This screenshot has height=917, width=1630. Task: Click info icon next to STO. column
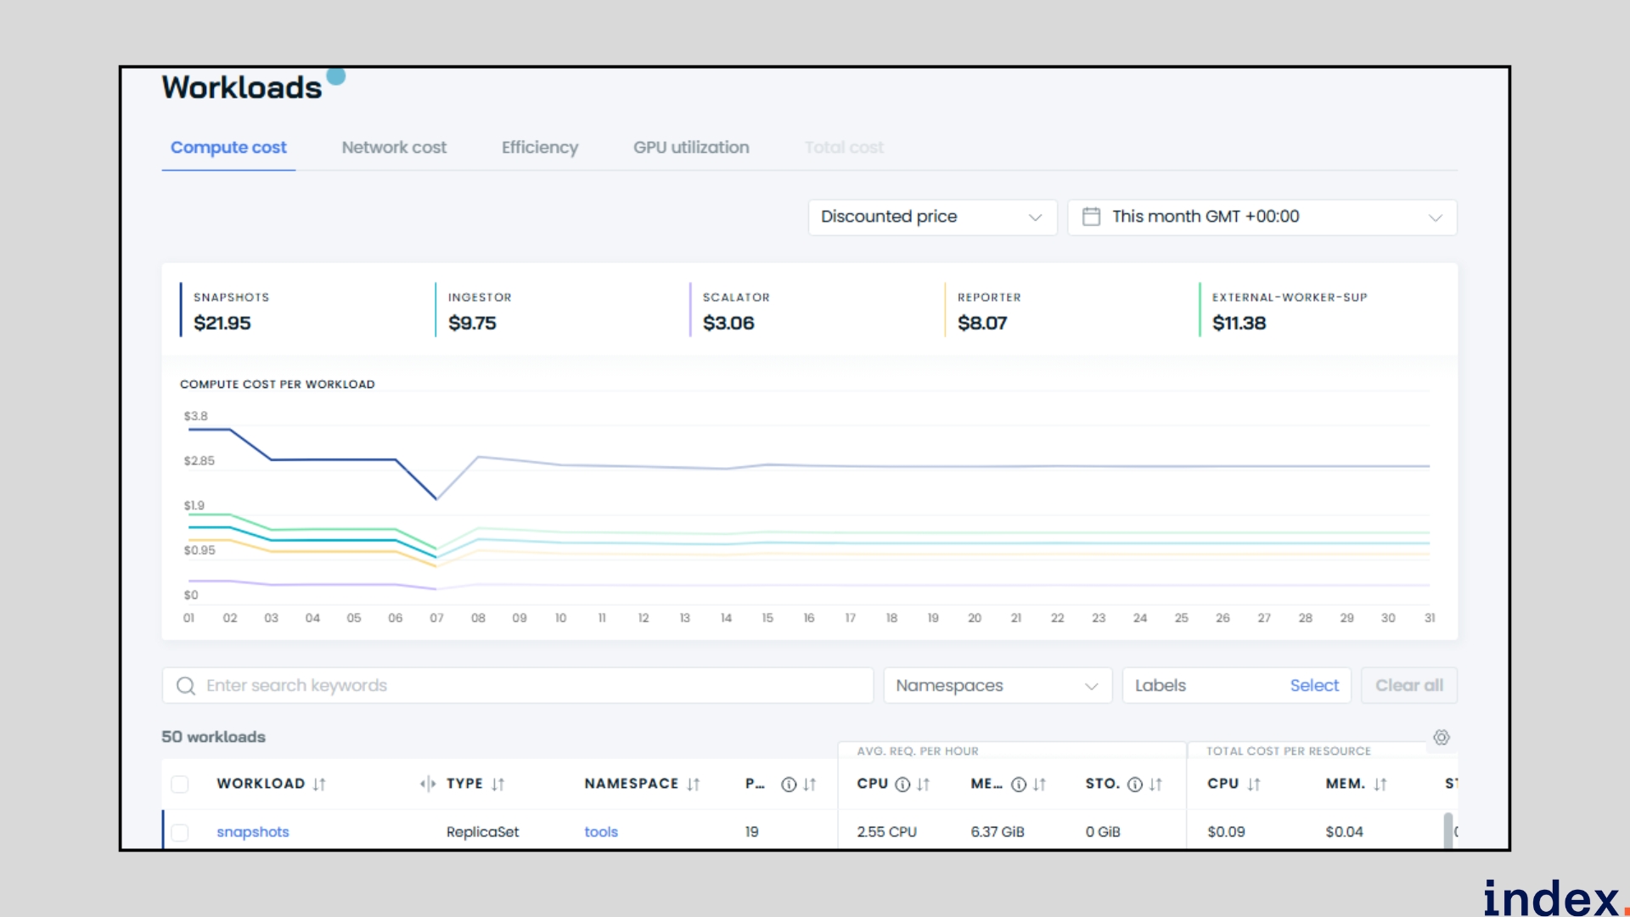1134,784
